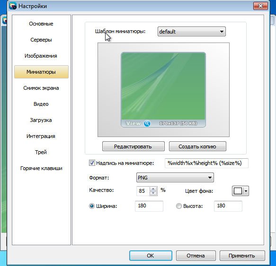Expand the Формат PNG dropdown
This screenshot has width=276, height=266.
tap(175, 178)
